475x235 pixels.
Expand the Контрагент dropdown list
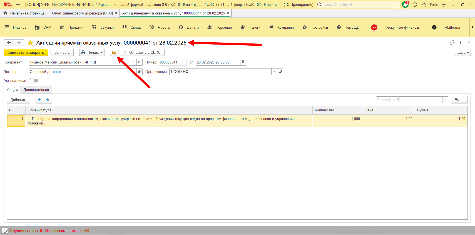[x=134, y=62]
